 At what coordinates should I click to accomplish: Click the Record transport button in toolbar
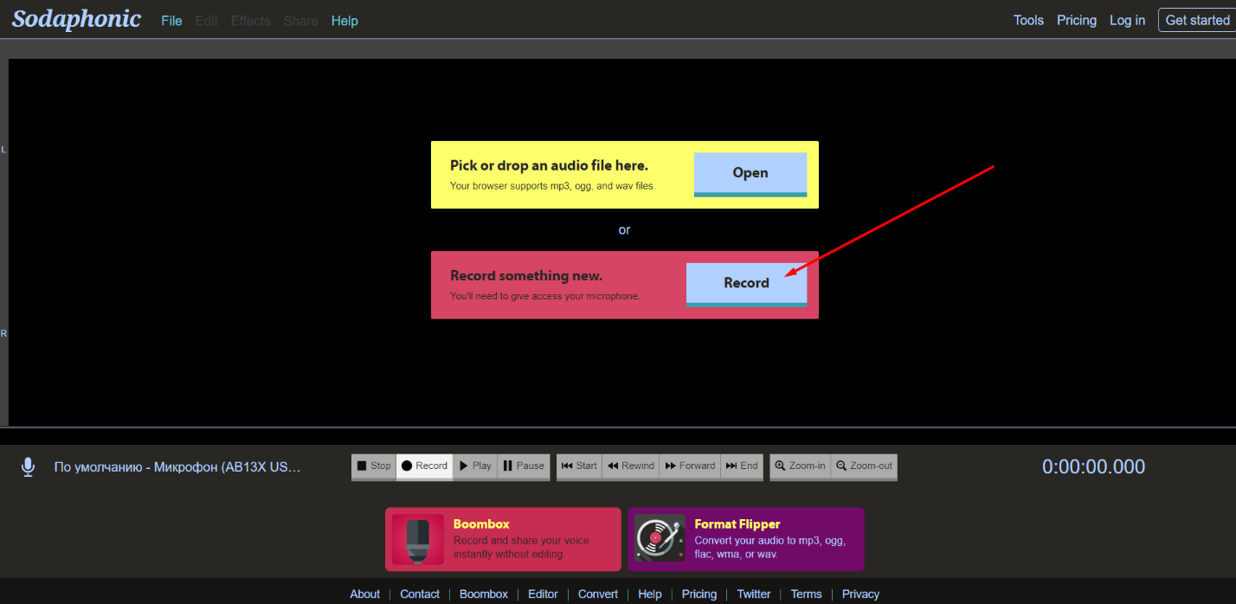424,466
